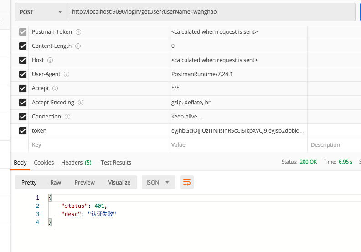Open the POST method dropdown
Viewport: 361px width, 252px height.
click(41, 12)
